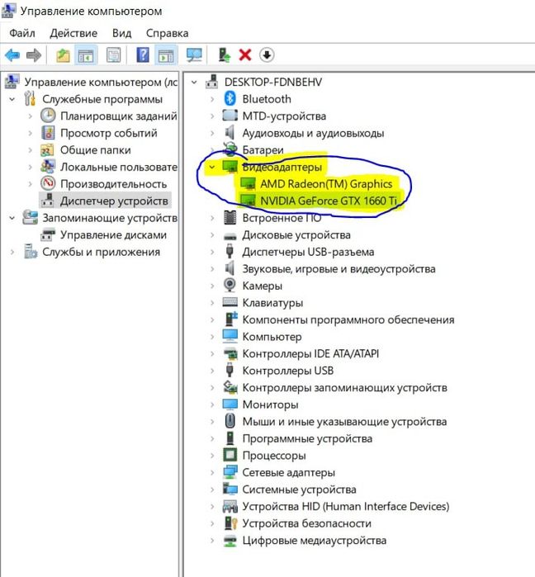The image size is (535, 577).
Task: Expand the Службы и приложения node
Action: point(12,252)
